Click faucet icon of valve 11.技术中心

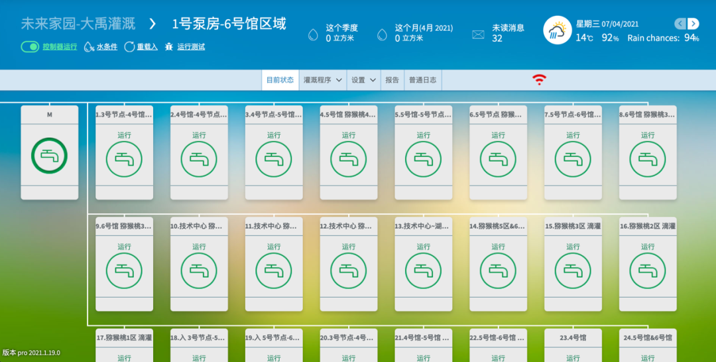coord(274,271)
